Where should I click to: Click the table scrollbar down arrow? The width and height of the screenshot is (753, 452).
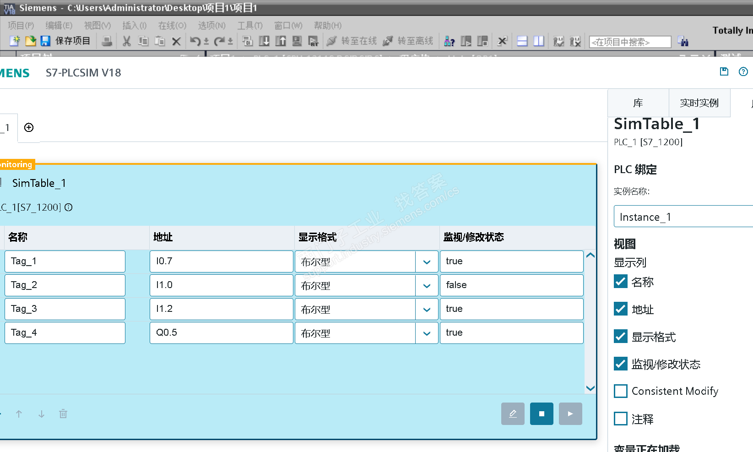pos(590,388)
